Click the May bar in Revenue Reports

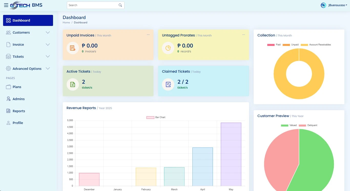point(231,154)
